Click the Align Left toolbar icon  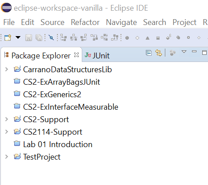click(64, 37)
